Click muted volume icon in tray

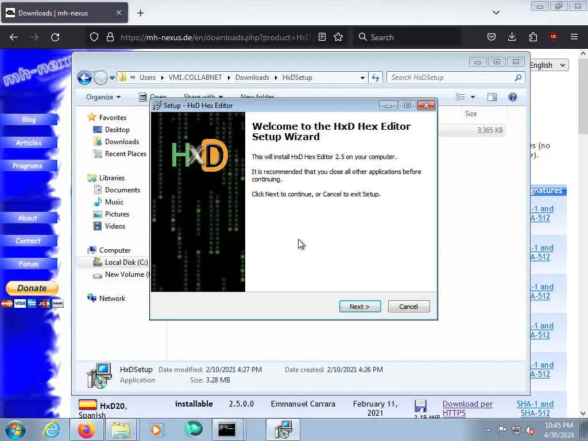pyautogui.click(x=530, y=431)
